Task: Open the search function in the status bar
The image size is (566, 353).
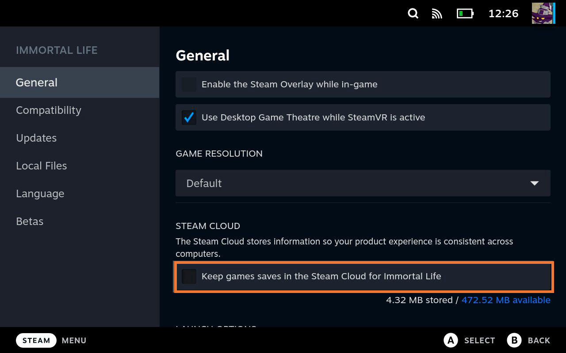Action: (x=413, y=13)
